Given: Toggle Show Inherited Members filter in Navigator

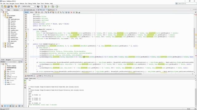Looking at the screenshot, I should pyautogui.click(x=2, y=106).
